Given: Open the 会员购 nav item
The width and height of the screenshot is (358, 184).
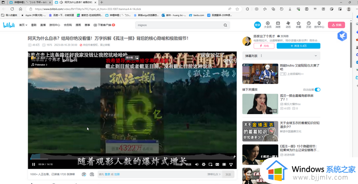Looking at the screenshot, I should click(x=68, y=25).
